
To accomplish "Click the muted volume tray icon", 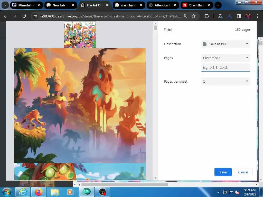I will click(237, 192).
